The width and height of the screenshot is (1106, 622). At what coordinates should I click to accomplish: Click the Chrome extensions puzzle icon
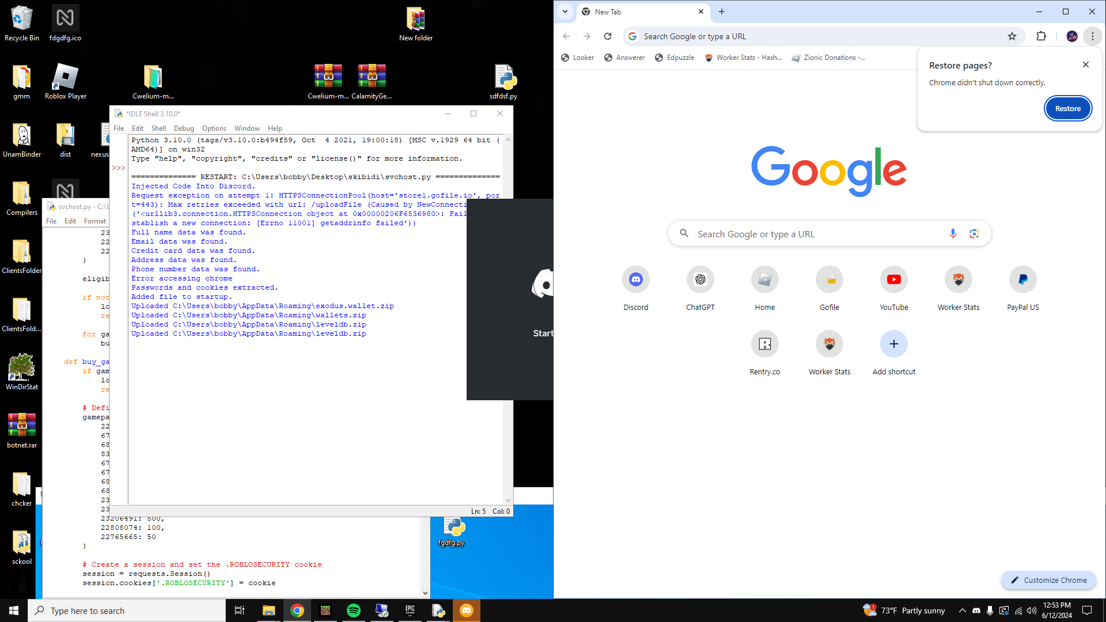1041,36
